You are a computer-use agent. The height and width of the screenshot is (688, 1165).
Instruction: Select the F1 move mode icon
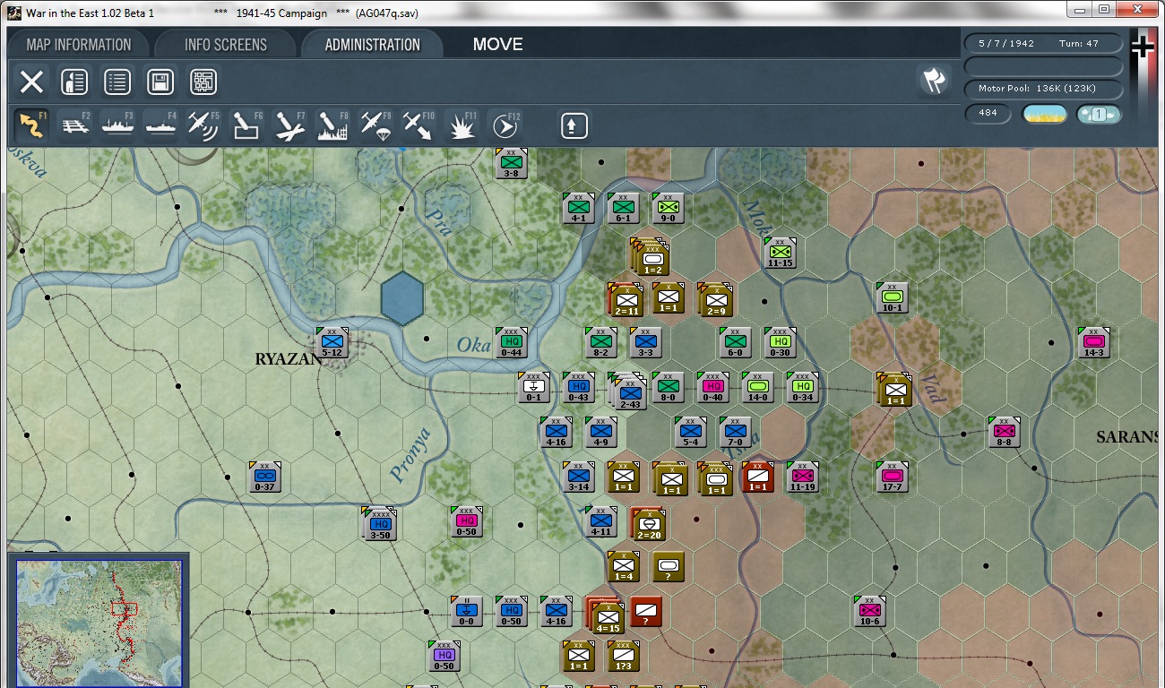coord(31,125)
